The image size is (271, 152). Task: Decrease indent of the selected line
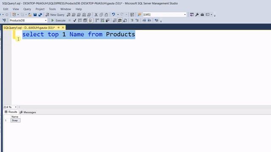tap(144, 20)
